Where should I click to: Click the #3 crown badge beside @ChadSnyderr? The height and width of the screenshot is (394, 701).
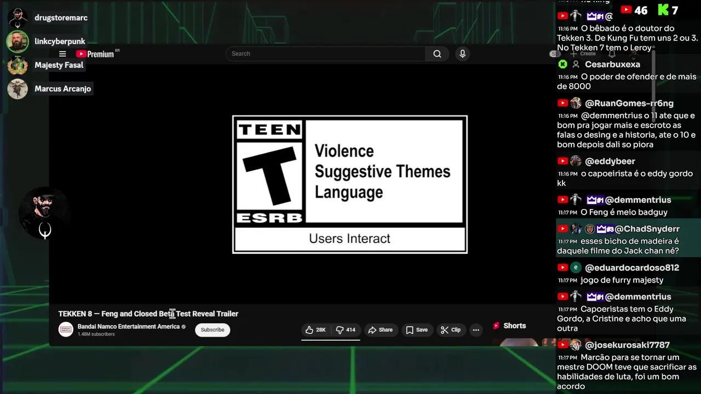pos(605,229)
